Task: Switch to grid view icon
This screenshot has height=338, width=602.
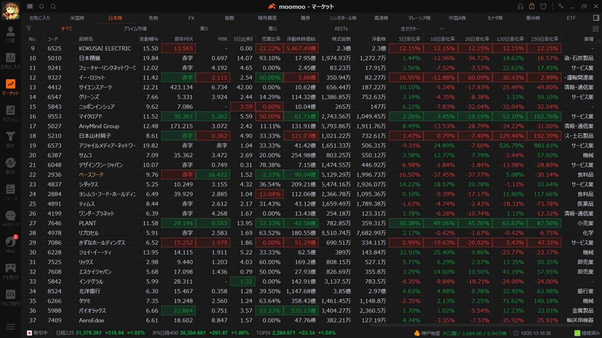Action: 595,29
